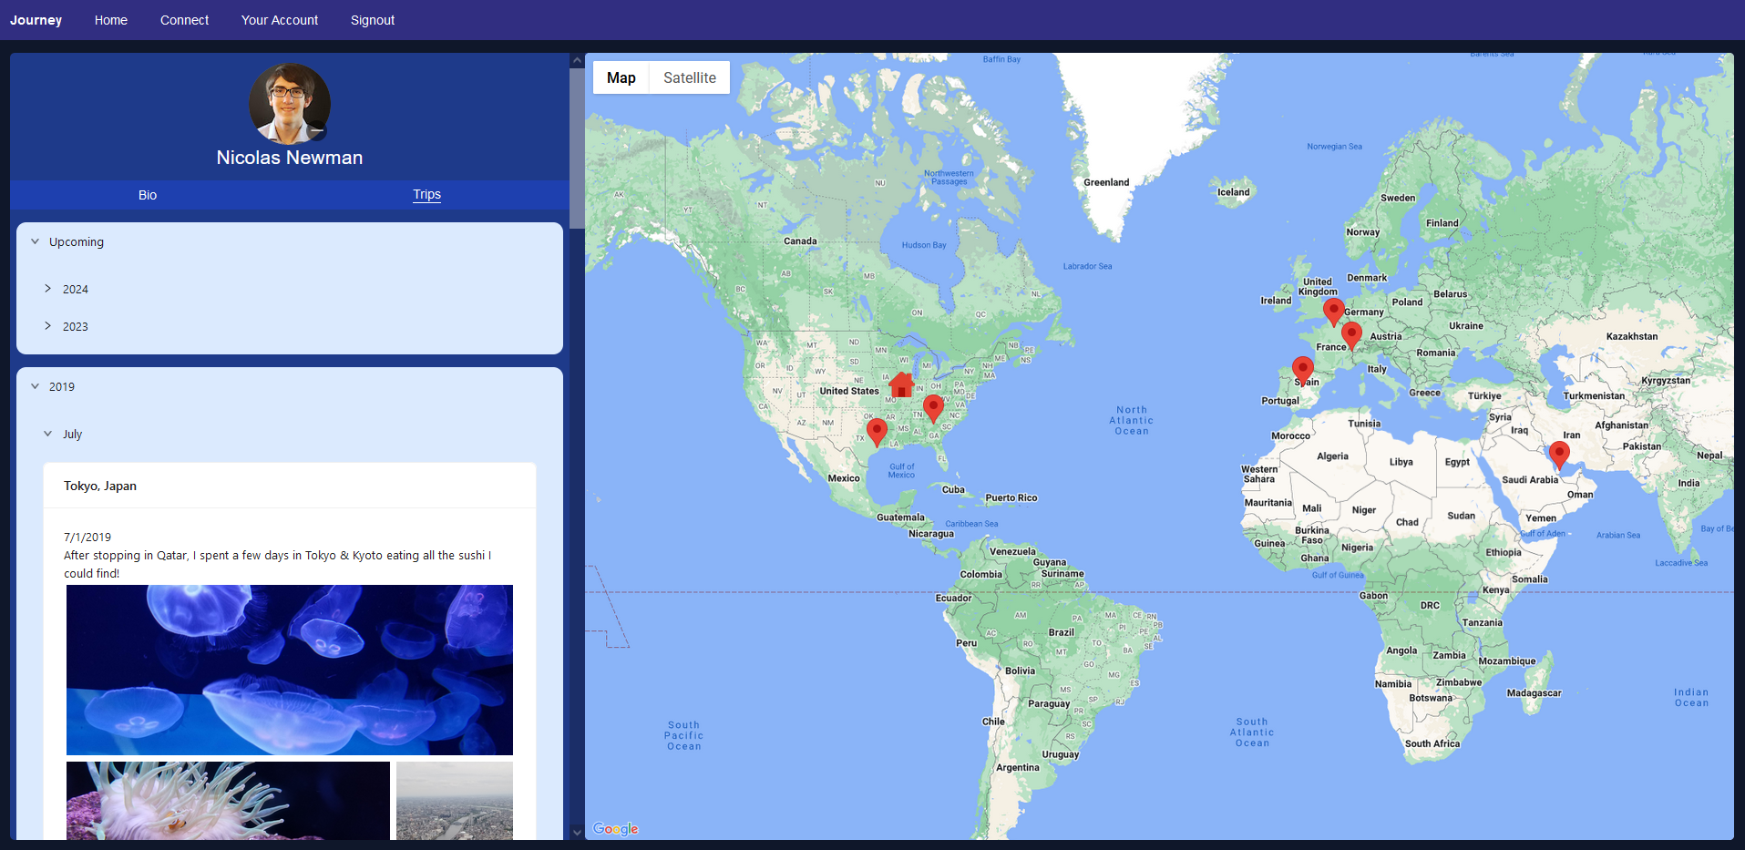Viewport: 1745px width, 850px height.
Task: Collapse the July group
Action: tap(48, 434)
